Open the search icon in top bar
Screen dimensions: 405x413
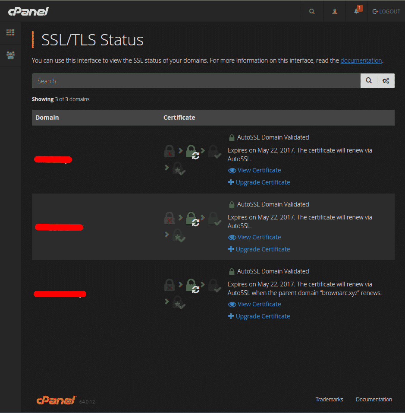coord(312,12)
